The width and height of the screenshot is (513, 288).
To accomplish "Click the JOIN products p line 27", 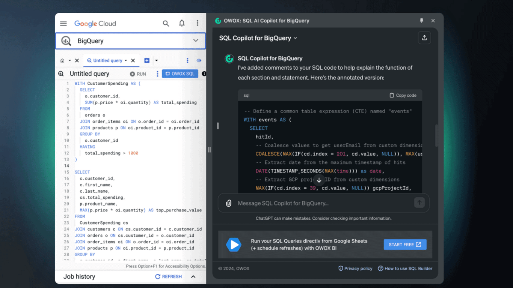I will pos(134,248).
